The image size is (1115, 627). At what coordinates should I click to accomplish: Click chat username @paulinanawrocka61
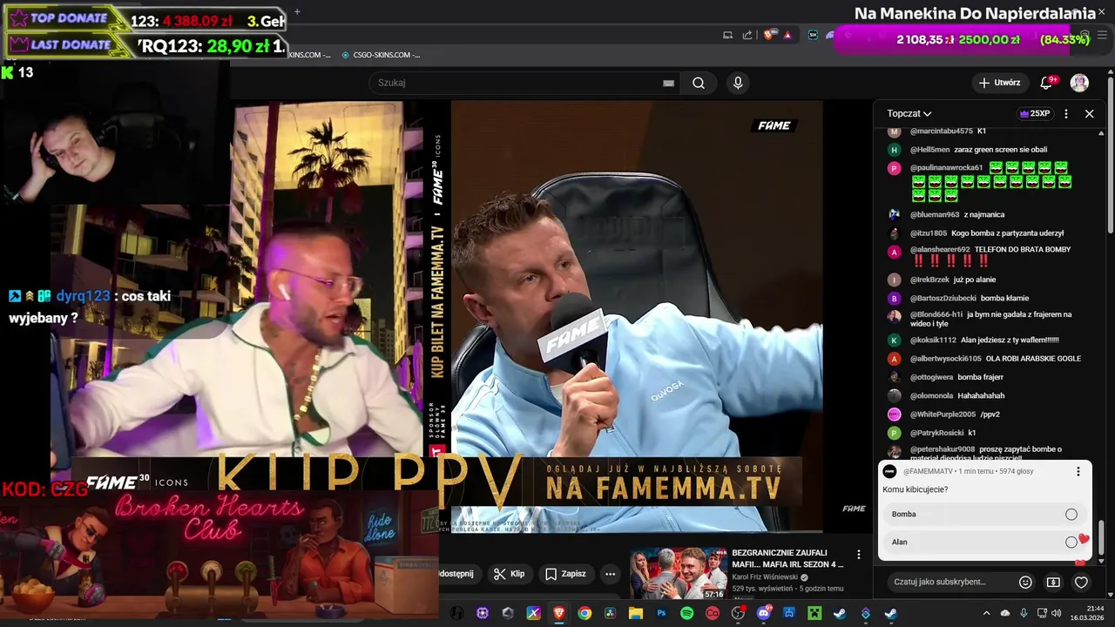pyautogui.click(x=946, y=168)
